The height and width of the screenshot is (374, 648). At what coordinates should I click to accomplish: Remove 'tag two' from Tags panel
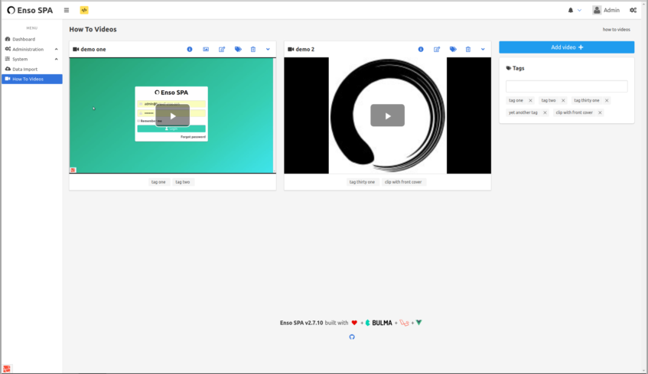[563, 100]
